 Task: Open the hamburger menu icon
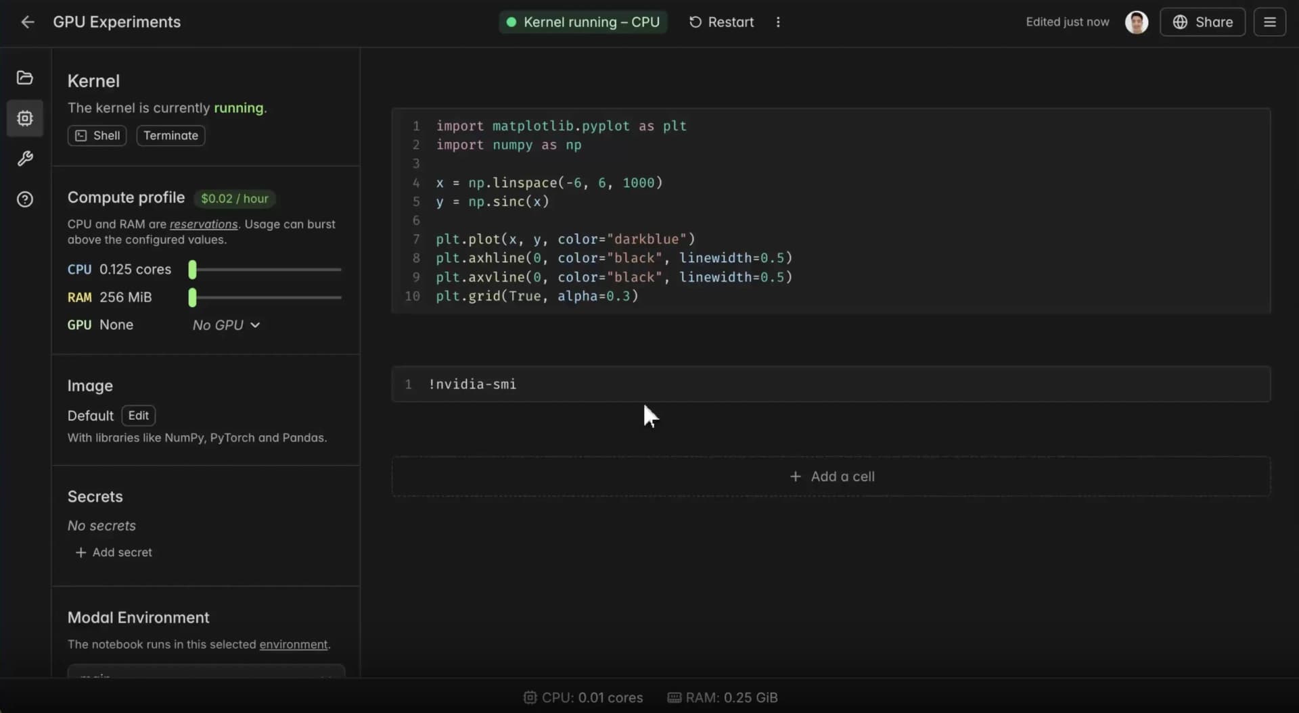coord(1269,22)
